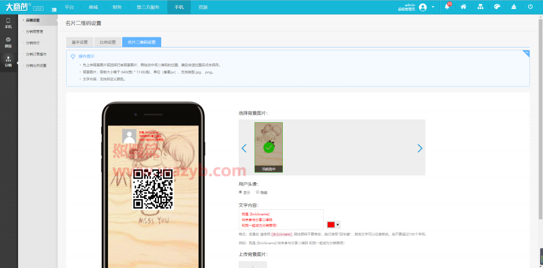Show next background images with right arrow
The height and width of the screenshot is (268, 543).
tap(420, 148)
